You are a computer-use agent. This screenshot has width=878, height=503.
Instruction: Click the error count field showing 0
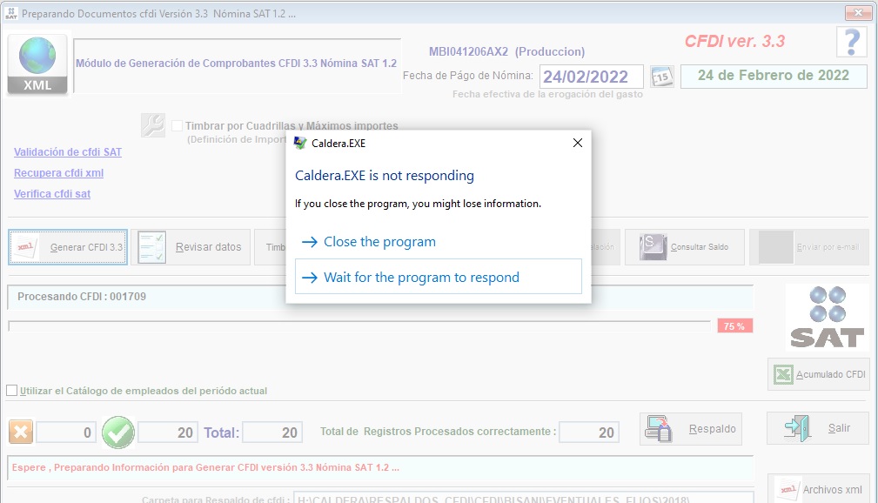(x=66, y=433)
